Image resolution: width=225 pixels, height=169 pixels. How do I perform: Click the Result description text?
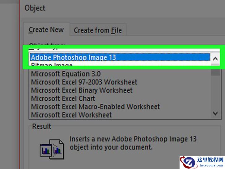133,143
